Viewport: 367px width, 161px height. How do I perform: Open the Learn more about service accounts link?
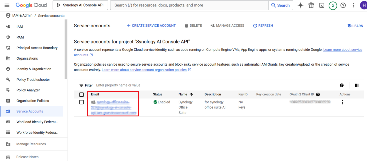click(x=343, y=49)
